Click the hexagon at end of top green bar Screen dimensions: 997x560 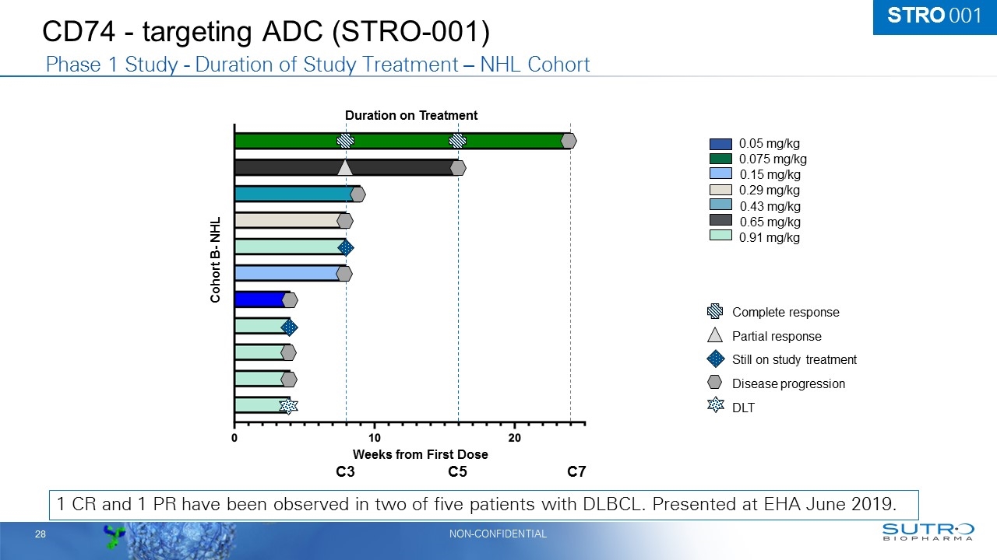point(569,141)
